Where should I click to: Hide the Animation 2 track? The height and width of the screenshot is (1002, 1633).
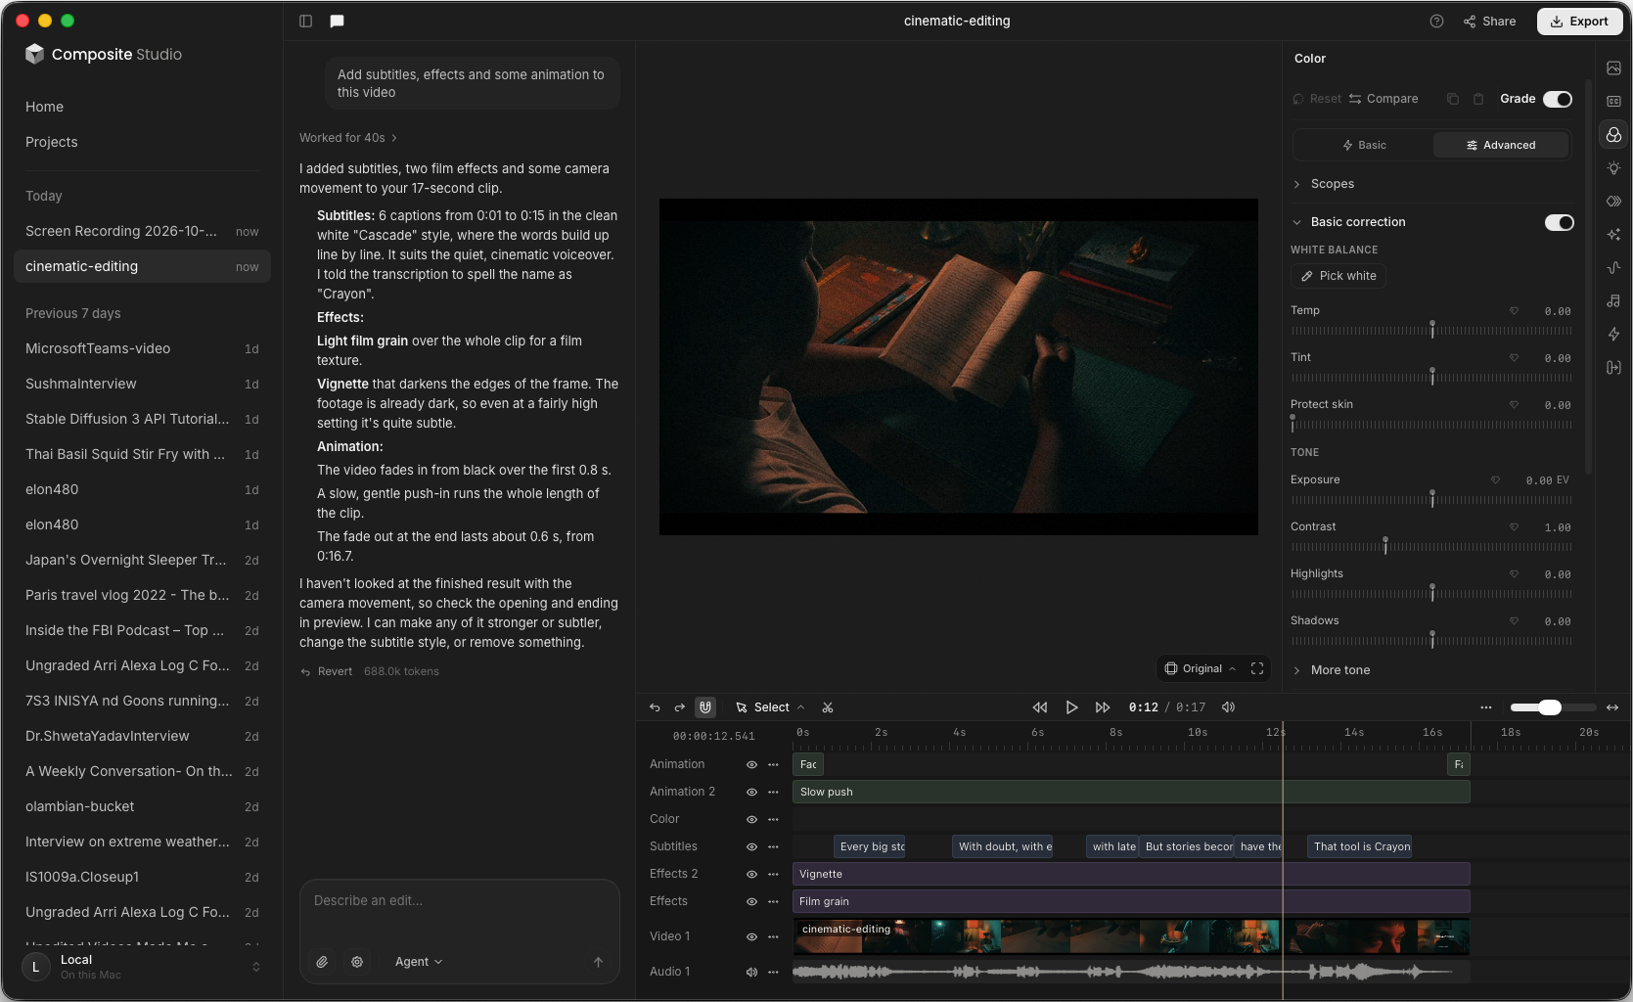(x=751, y=792)
